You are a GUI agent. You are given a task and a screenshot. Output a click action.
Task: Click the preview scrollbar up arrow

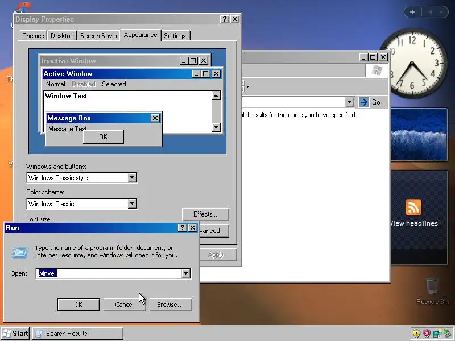216,95
